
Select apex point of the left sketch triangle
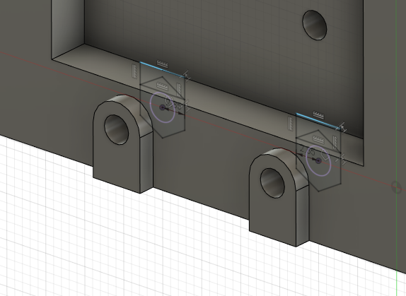[x=163, y=76]
